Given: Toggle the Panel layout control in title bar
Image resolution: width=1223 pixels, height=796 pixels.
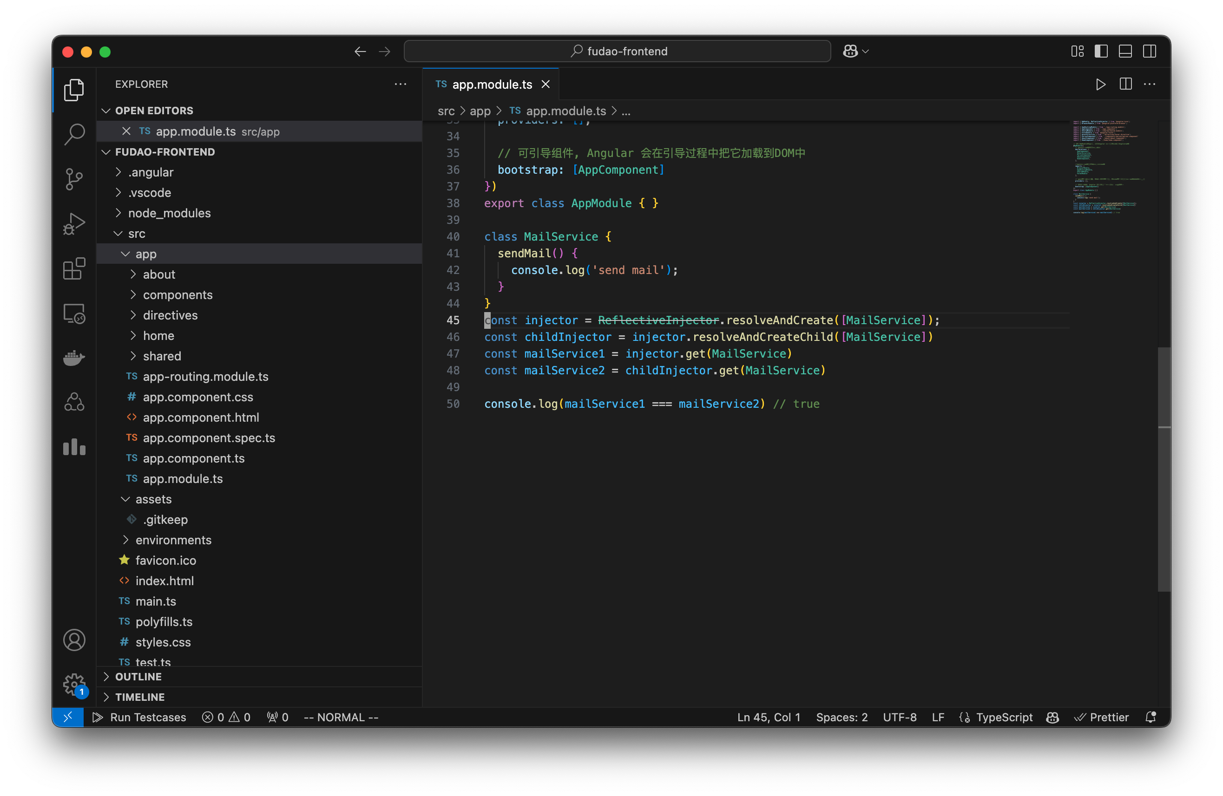Looking at the screenshot, I should point(1125,51).
